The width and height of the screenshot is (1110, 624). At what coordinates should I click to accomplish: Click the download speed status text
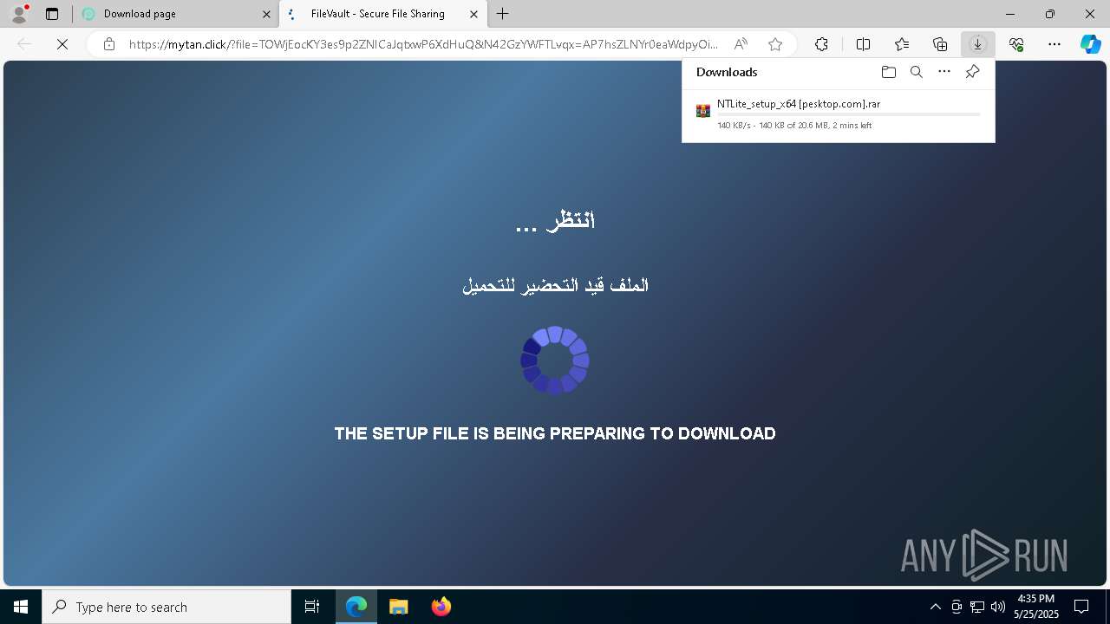(794, 126)
